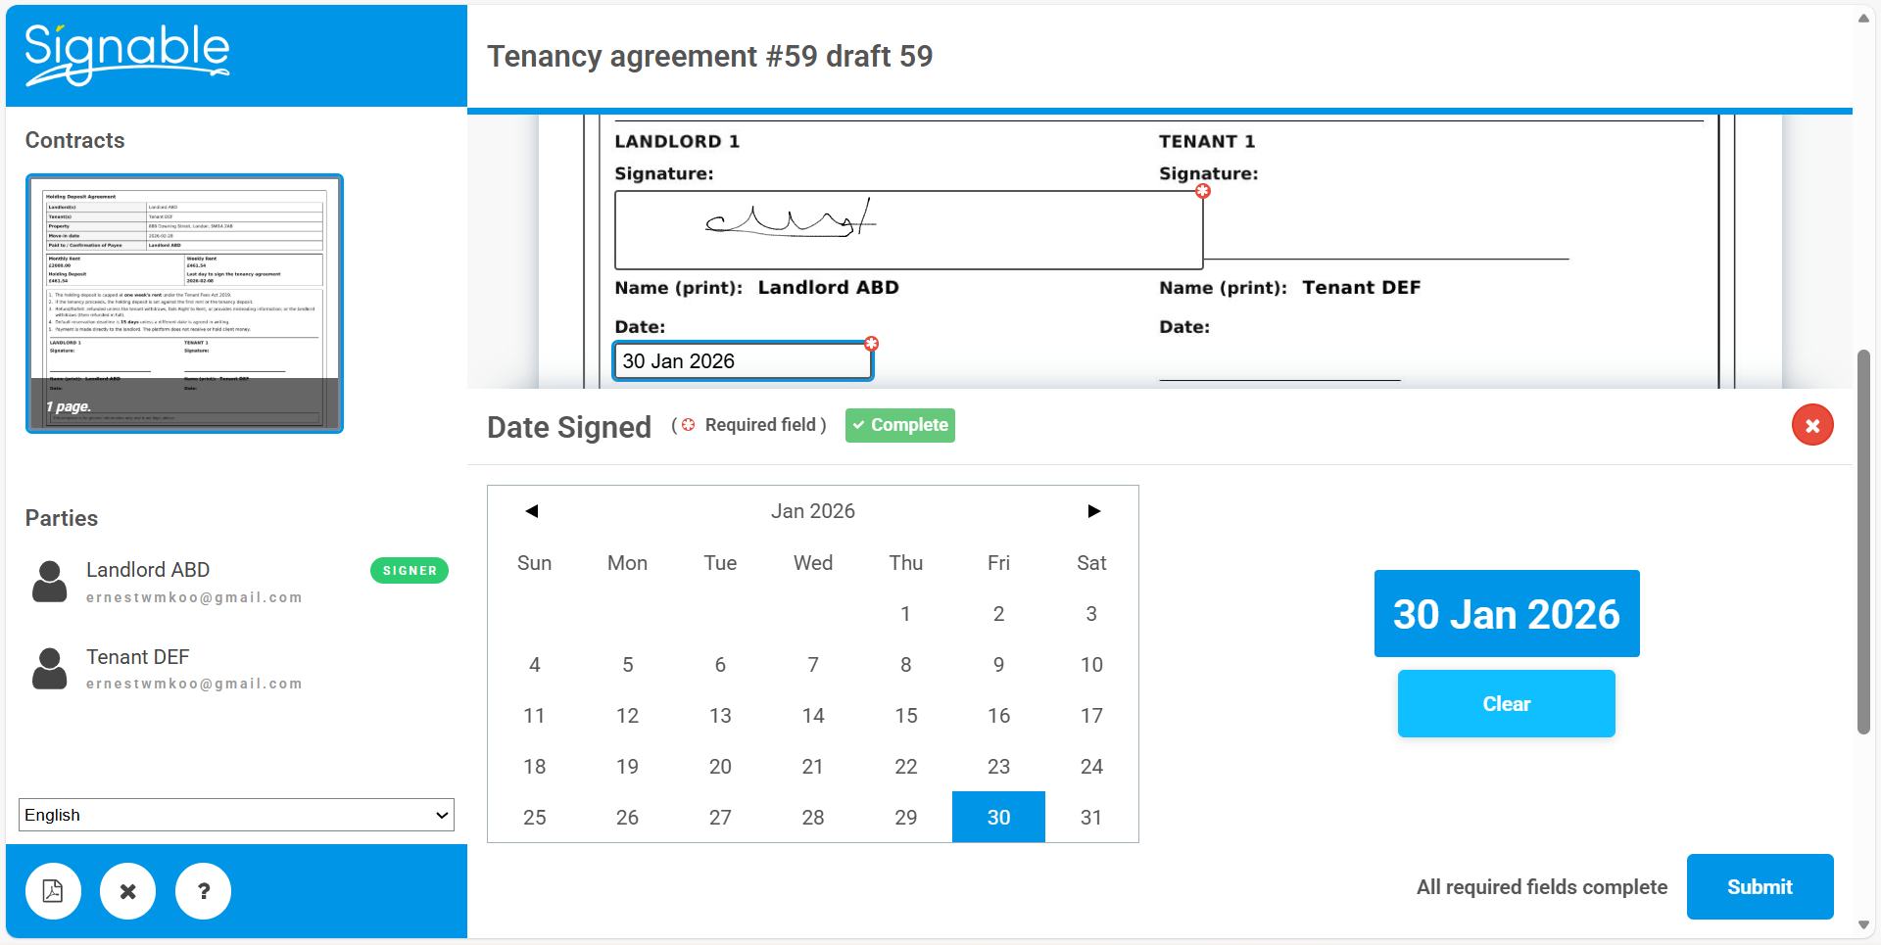Go to previous month in calendar
Image resolution: width=1881 pixels, height=945 pixels.
coord(532,511)
